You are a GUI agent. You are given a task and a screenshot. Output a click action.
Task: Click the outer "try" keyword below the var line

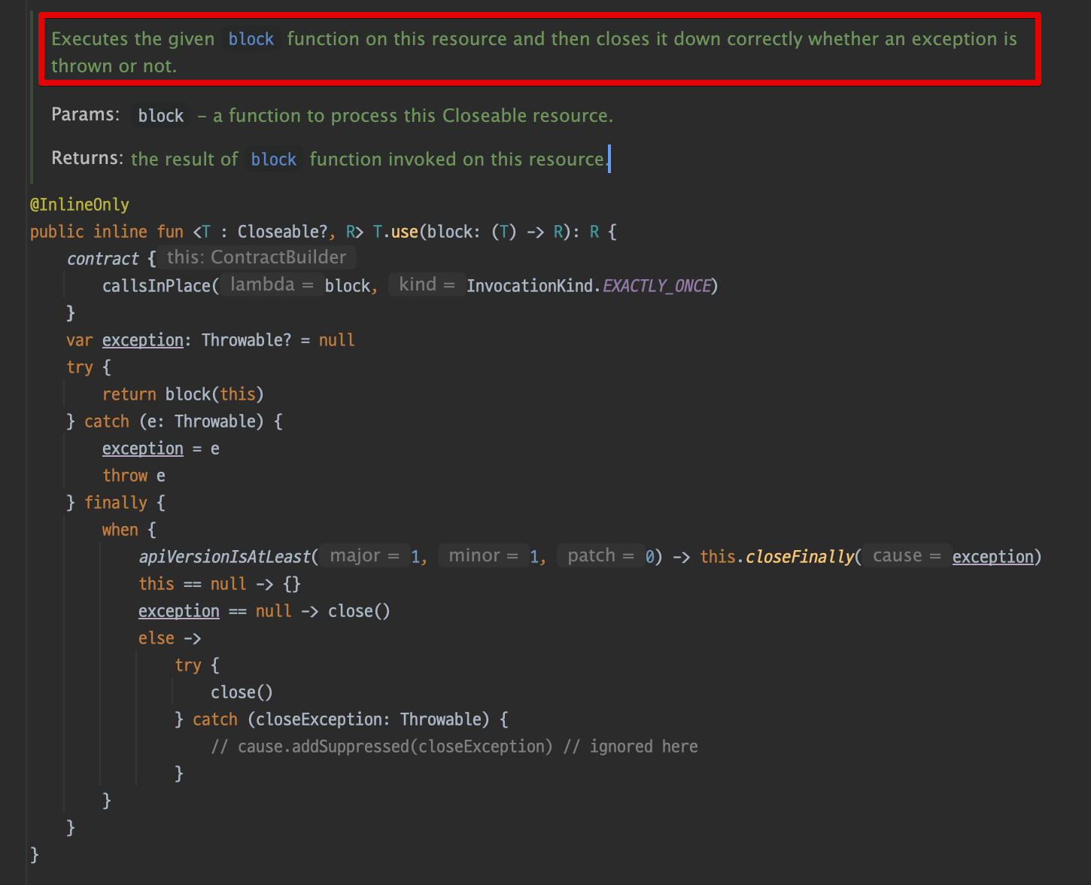click(x=80, y=367)
